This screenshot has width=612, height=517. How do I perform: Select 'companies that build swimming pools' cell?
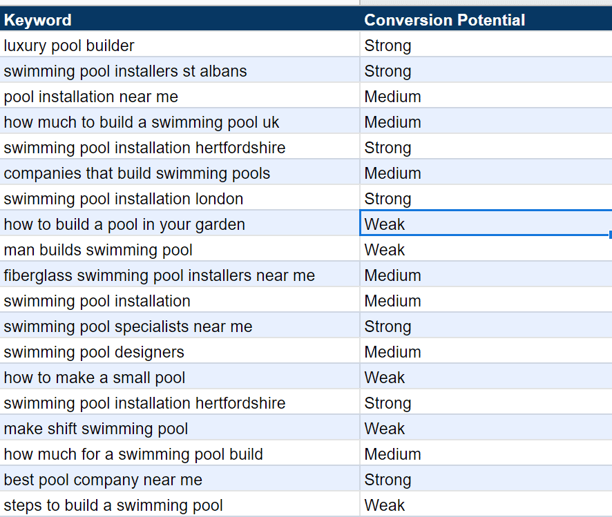180,173
